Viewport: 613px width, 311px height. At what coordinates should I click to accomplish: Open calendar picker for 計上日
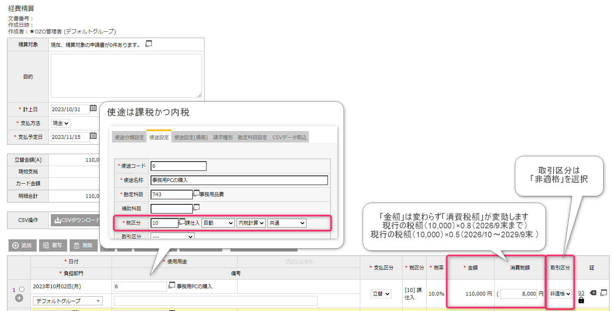[x=93, y=108]
